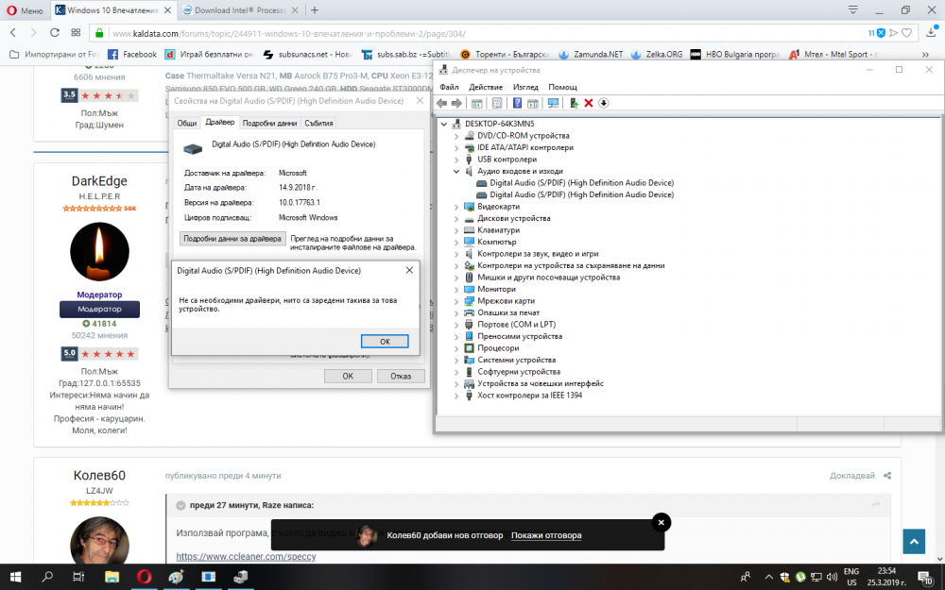Reload the page in Opera

55,33
